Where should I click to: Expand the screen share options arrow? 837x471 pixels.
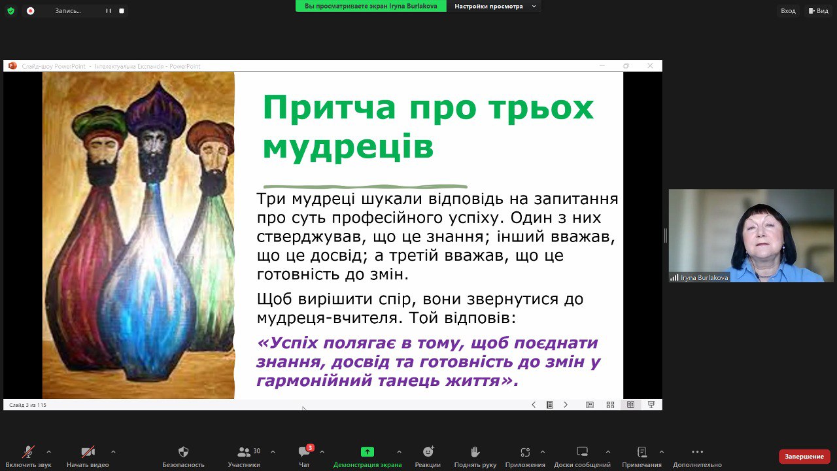399,451
